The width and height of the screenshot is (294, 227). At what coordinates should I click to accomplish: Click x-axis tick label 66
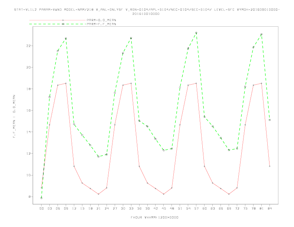221,208
